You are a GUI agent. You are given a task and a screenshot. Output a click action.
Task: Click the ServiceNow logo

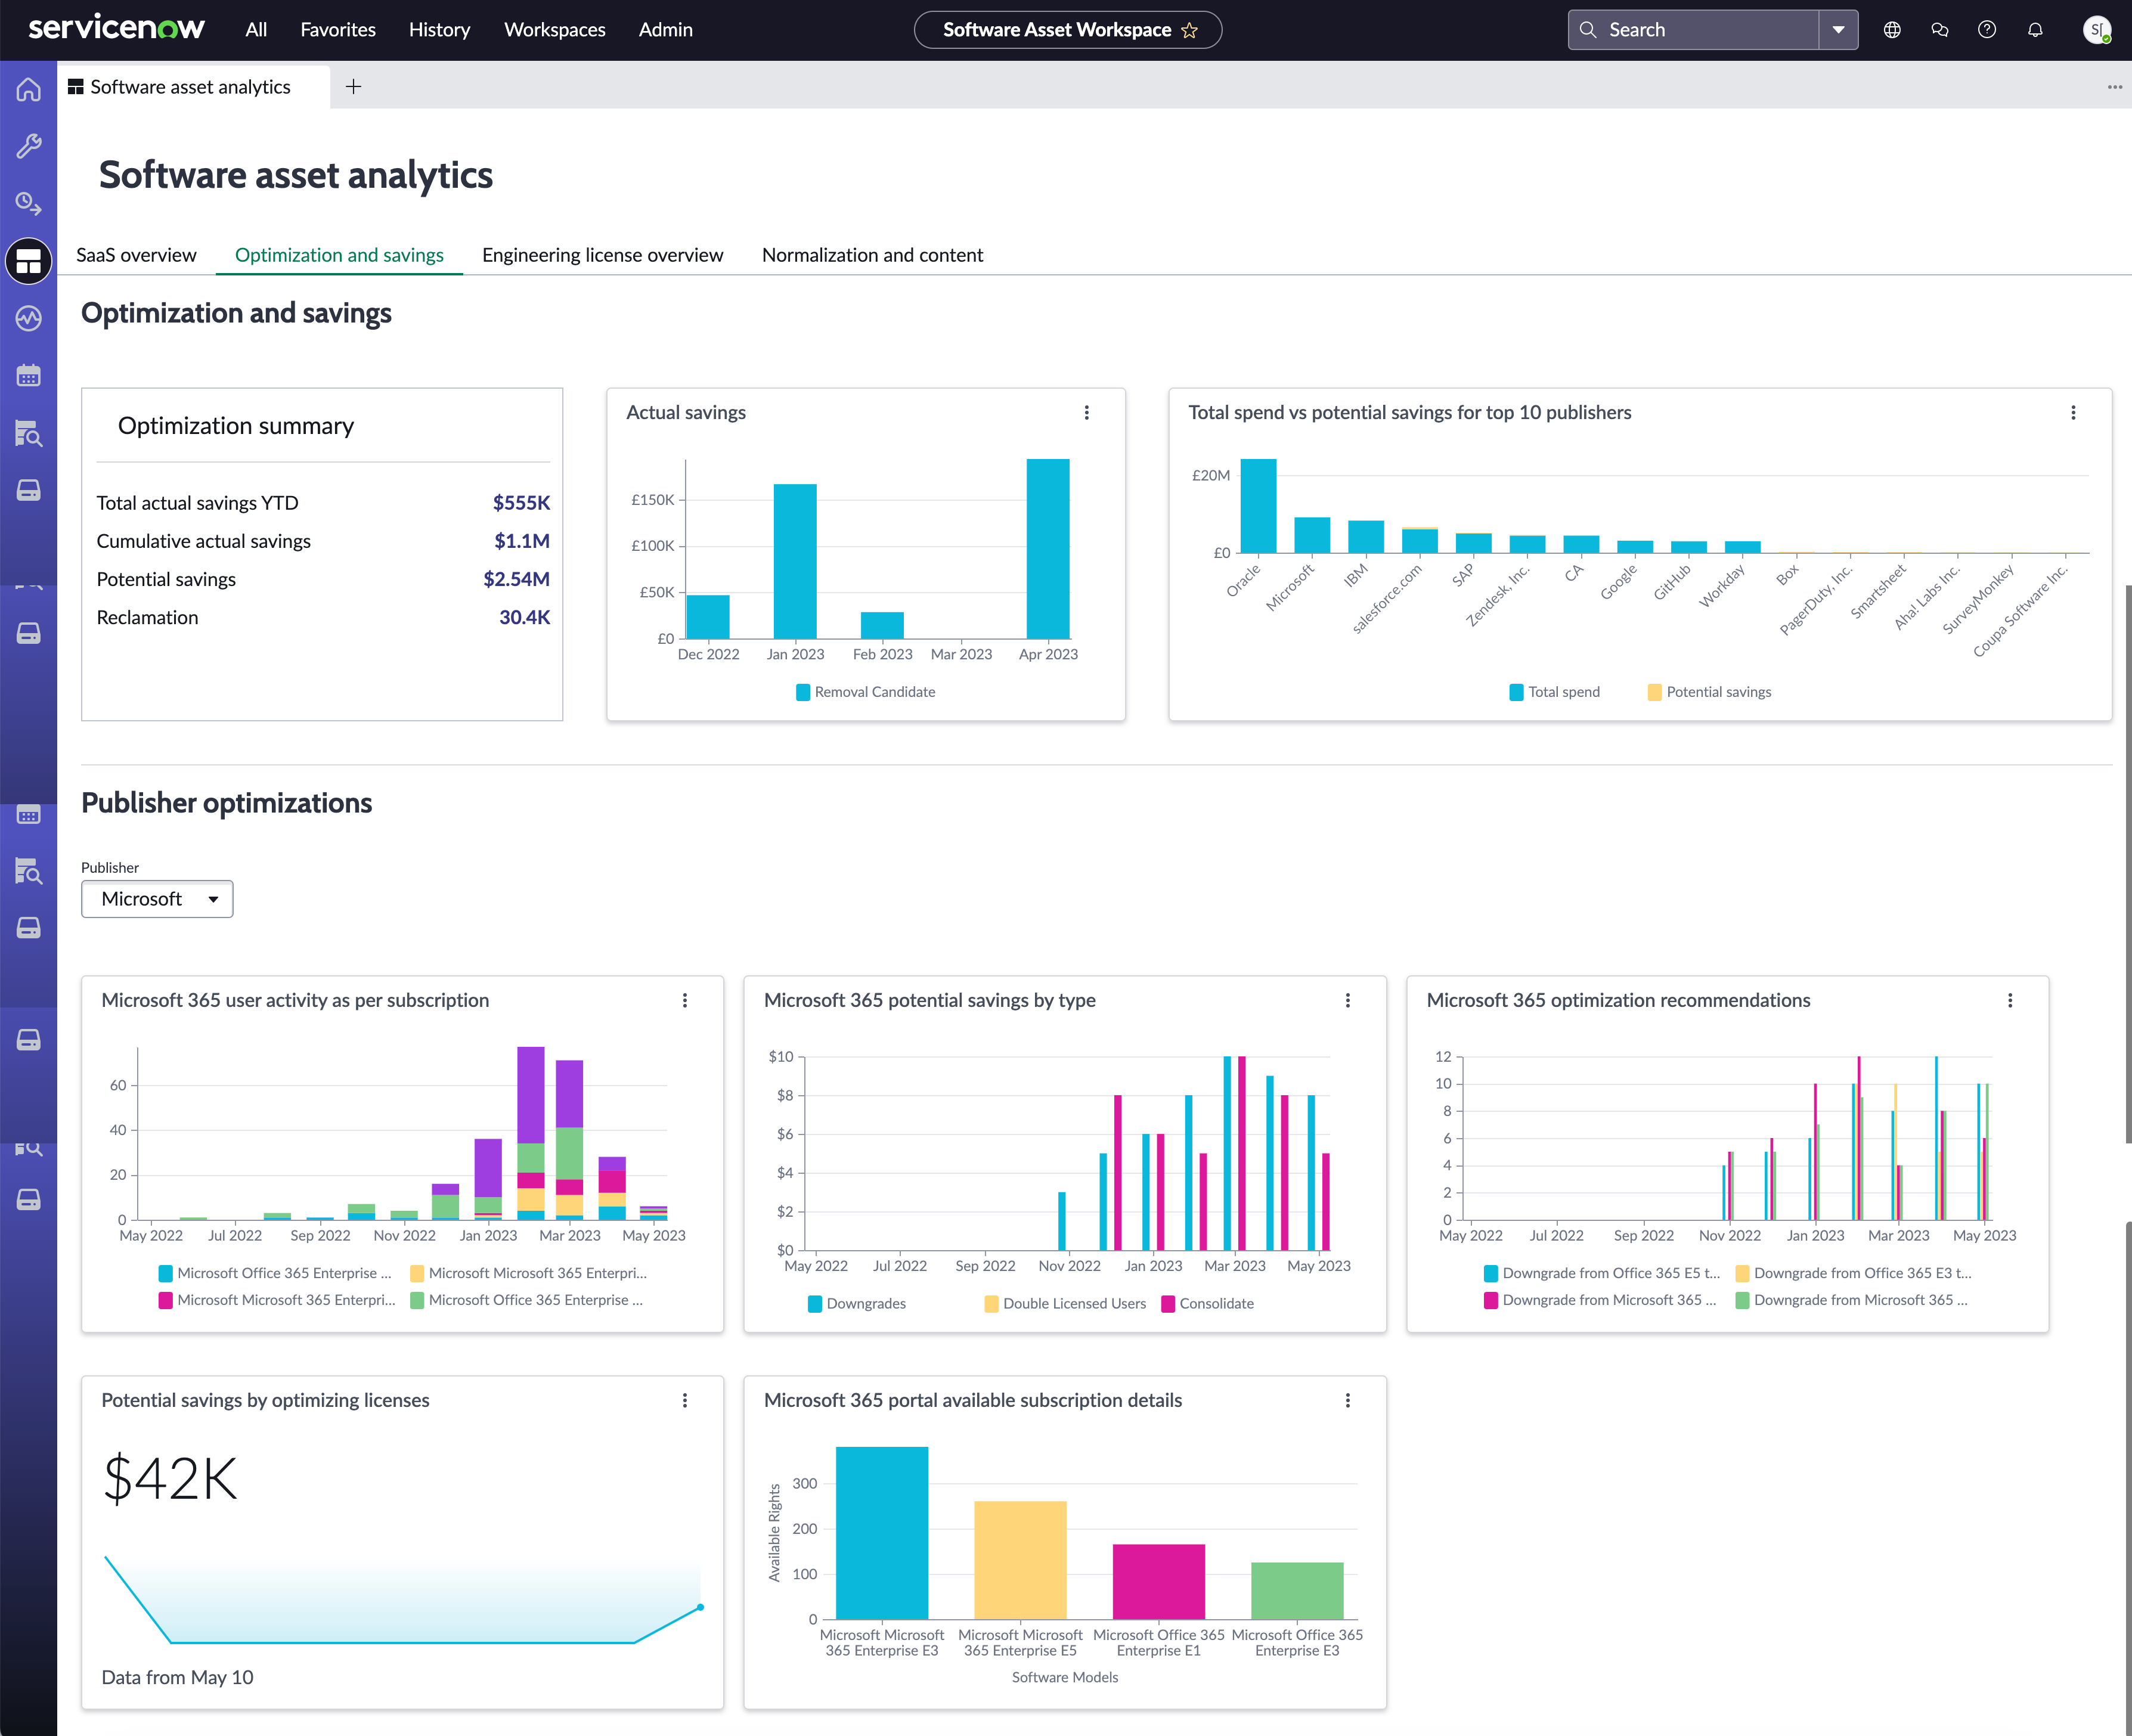[x=116, y=29]
